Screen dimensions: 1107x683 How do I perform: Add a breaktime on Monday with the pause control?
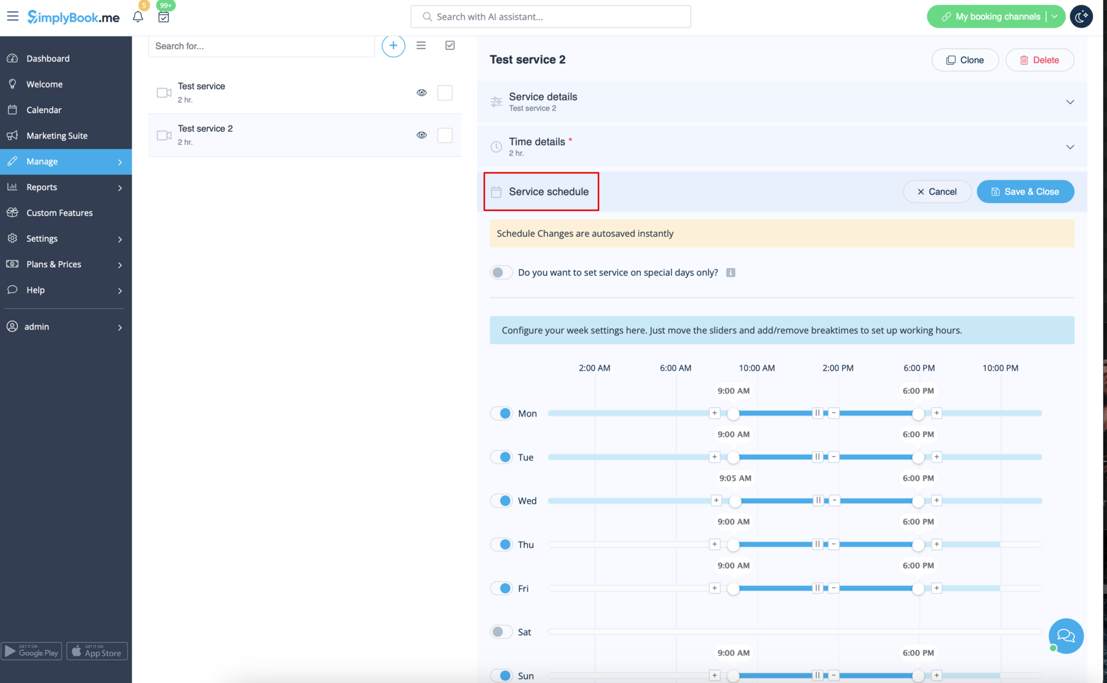pyautogui.click(x=818, y=413)
